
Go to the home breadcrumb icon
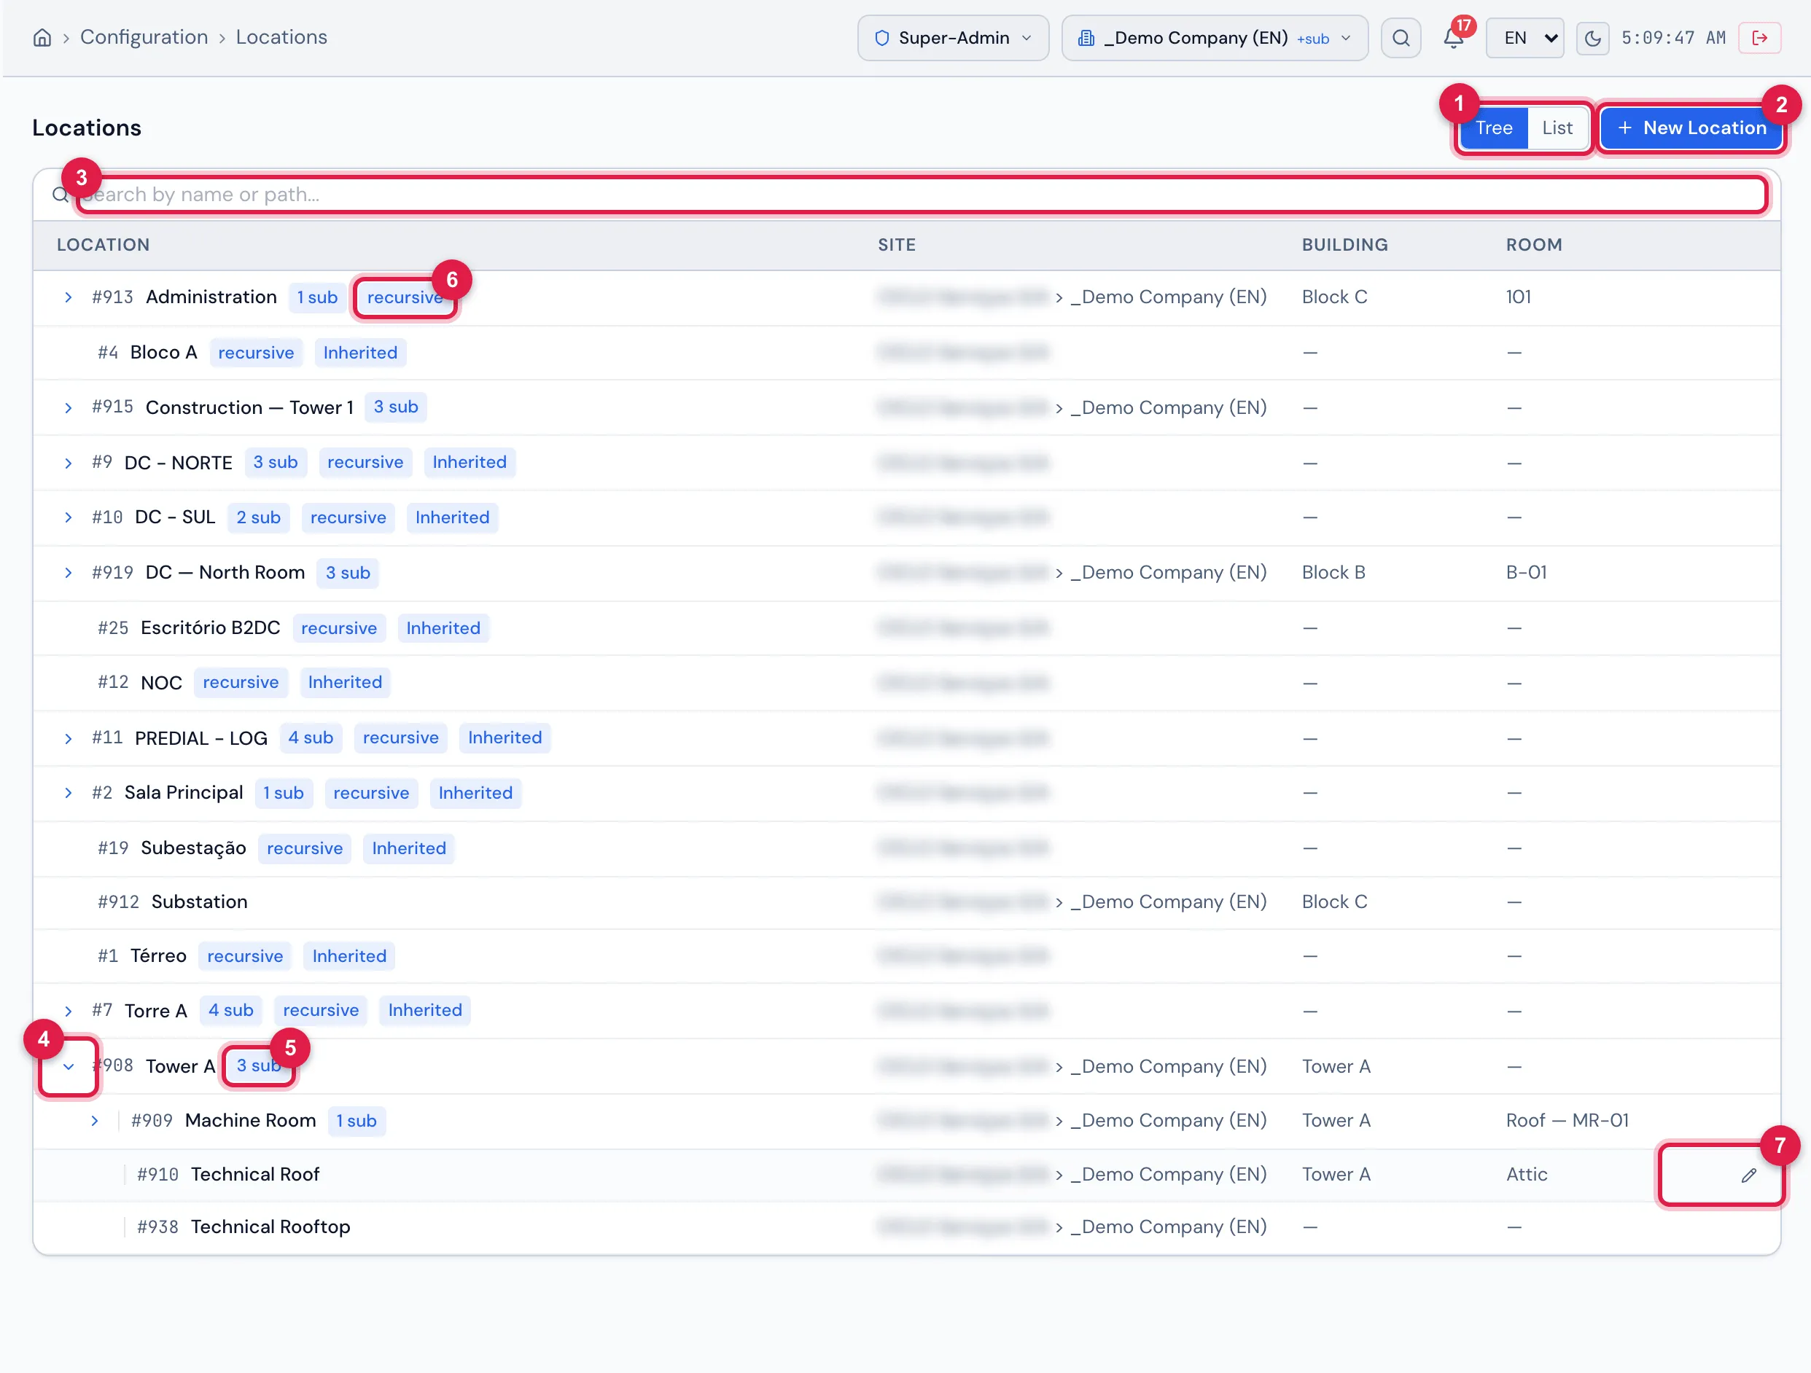(x=42, y=38)
